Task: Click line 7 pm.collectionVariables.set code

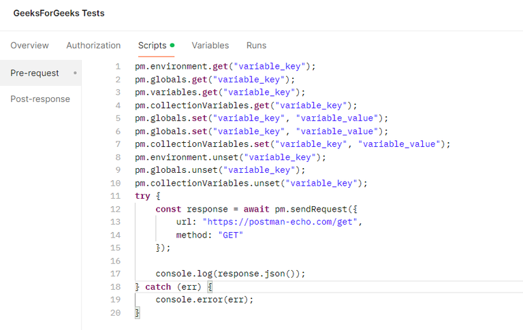Action: click(293, 144)
